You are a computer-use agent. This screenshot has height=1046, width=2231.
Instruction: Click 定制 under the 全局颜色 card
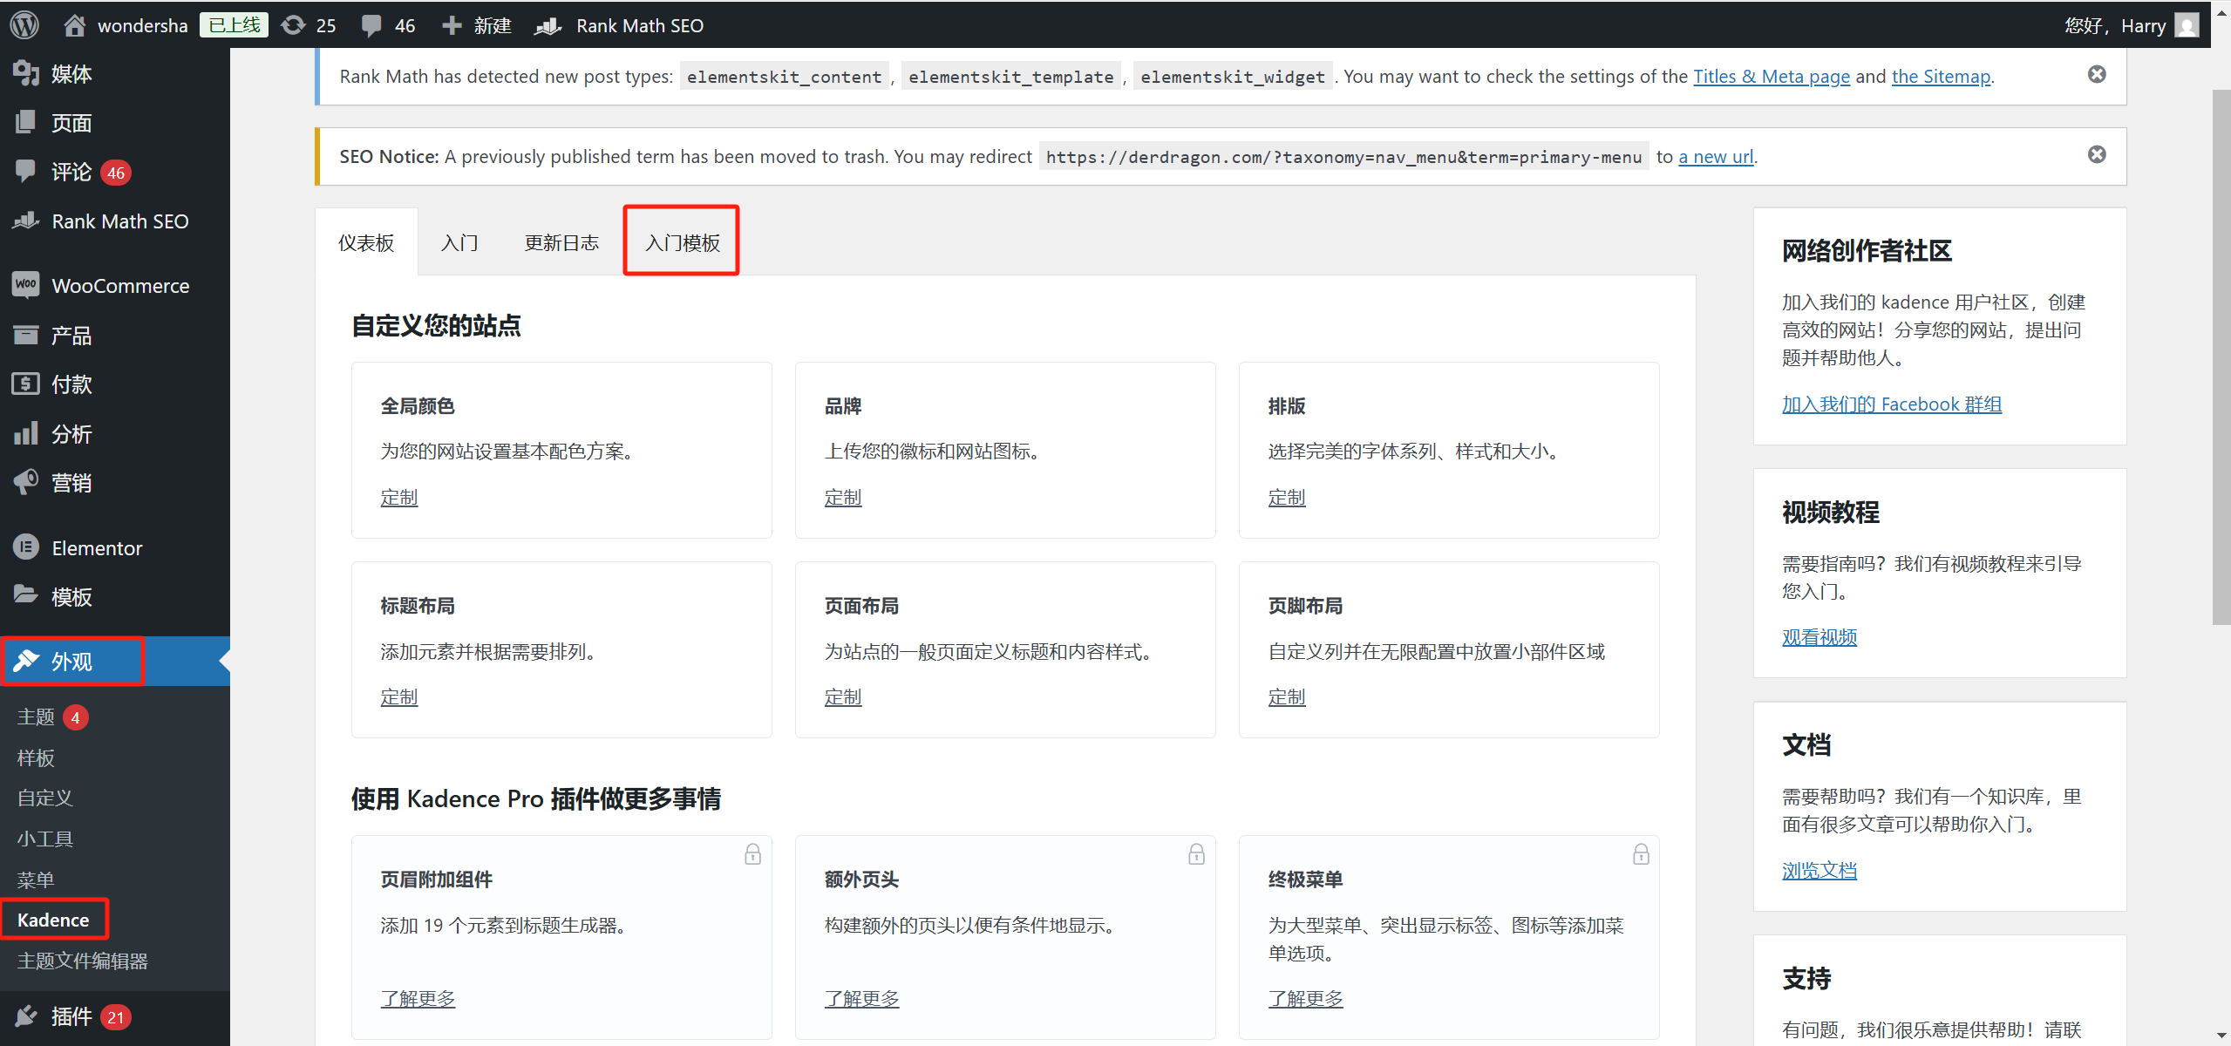pos(399,497)
